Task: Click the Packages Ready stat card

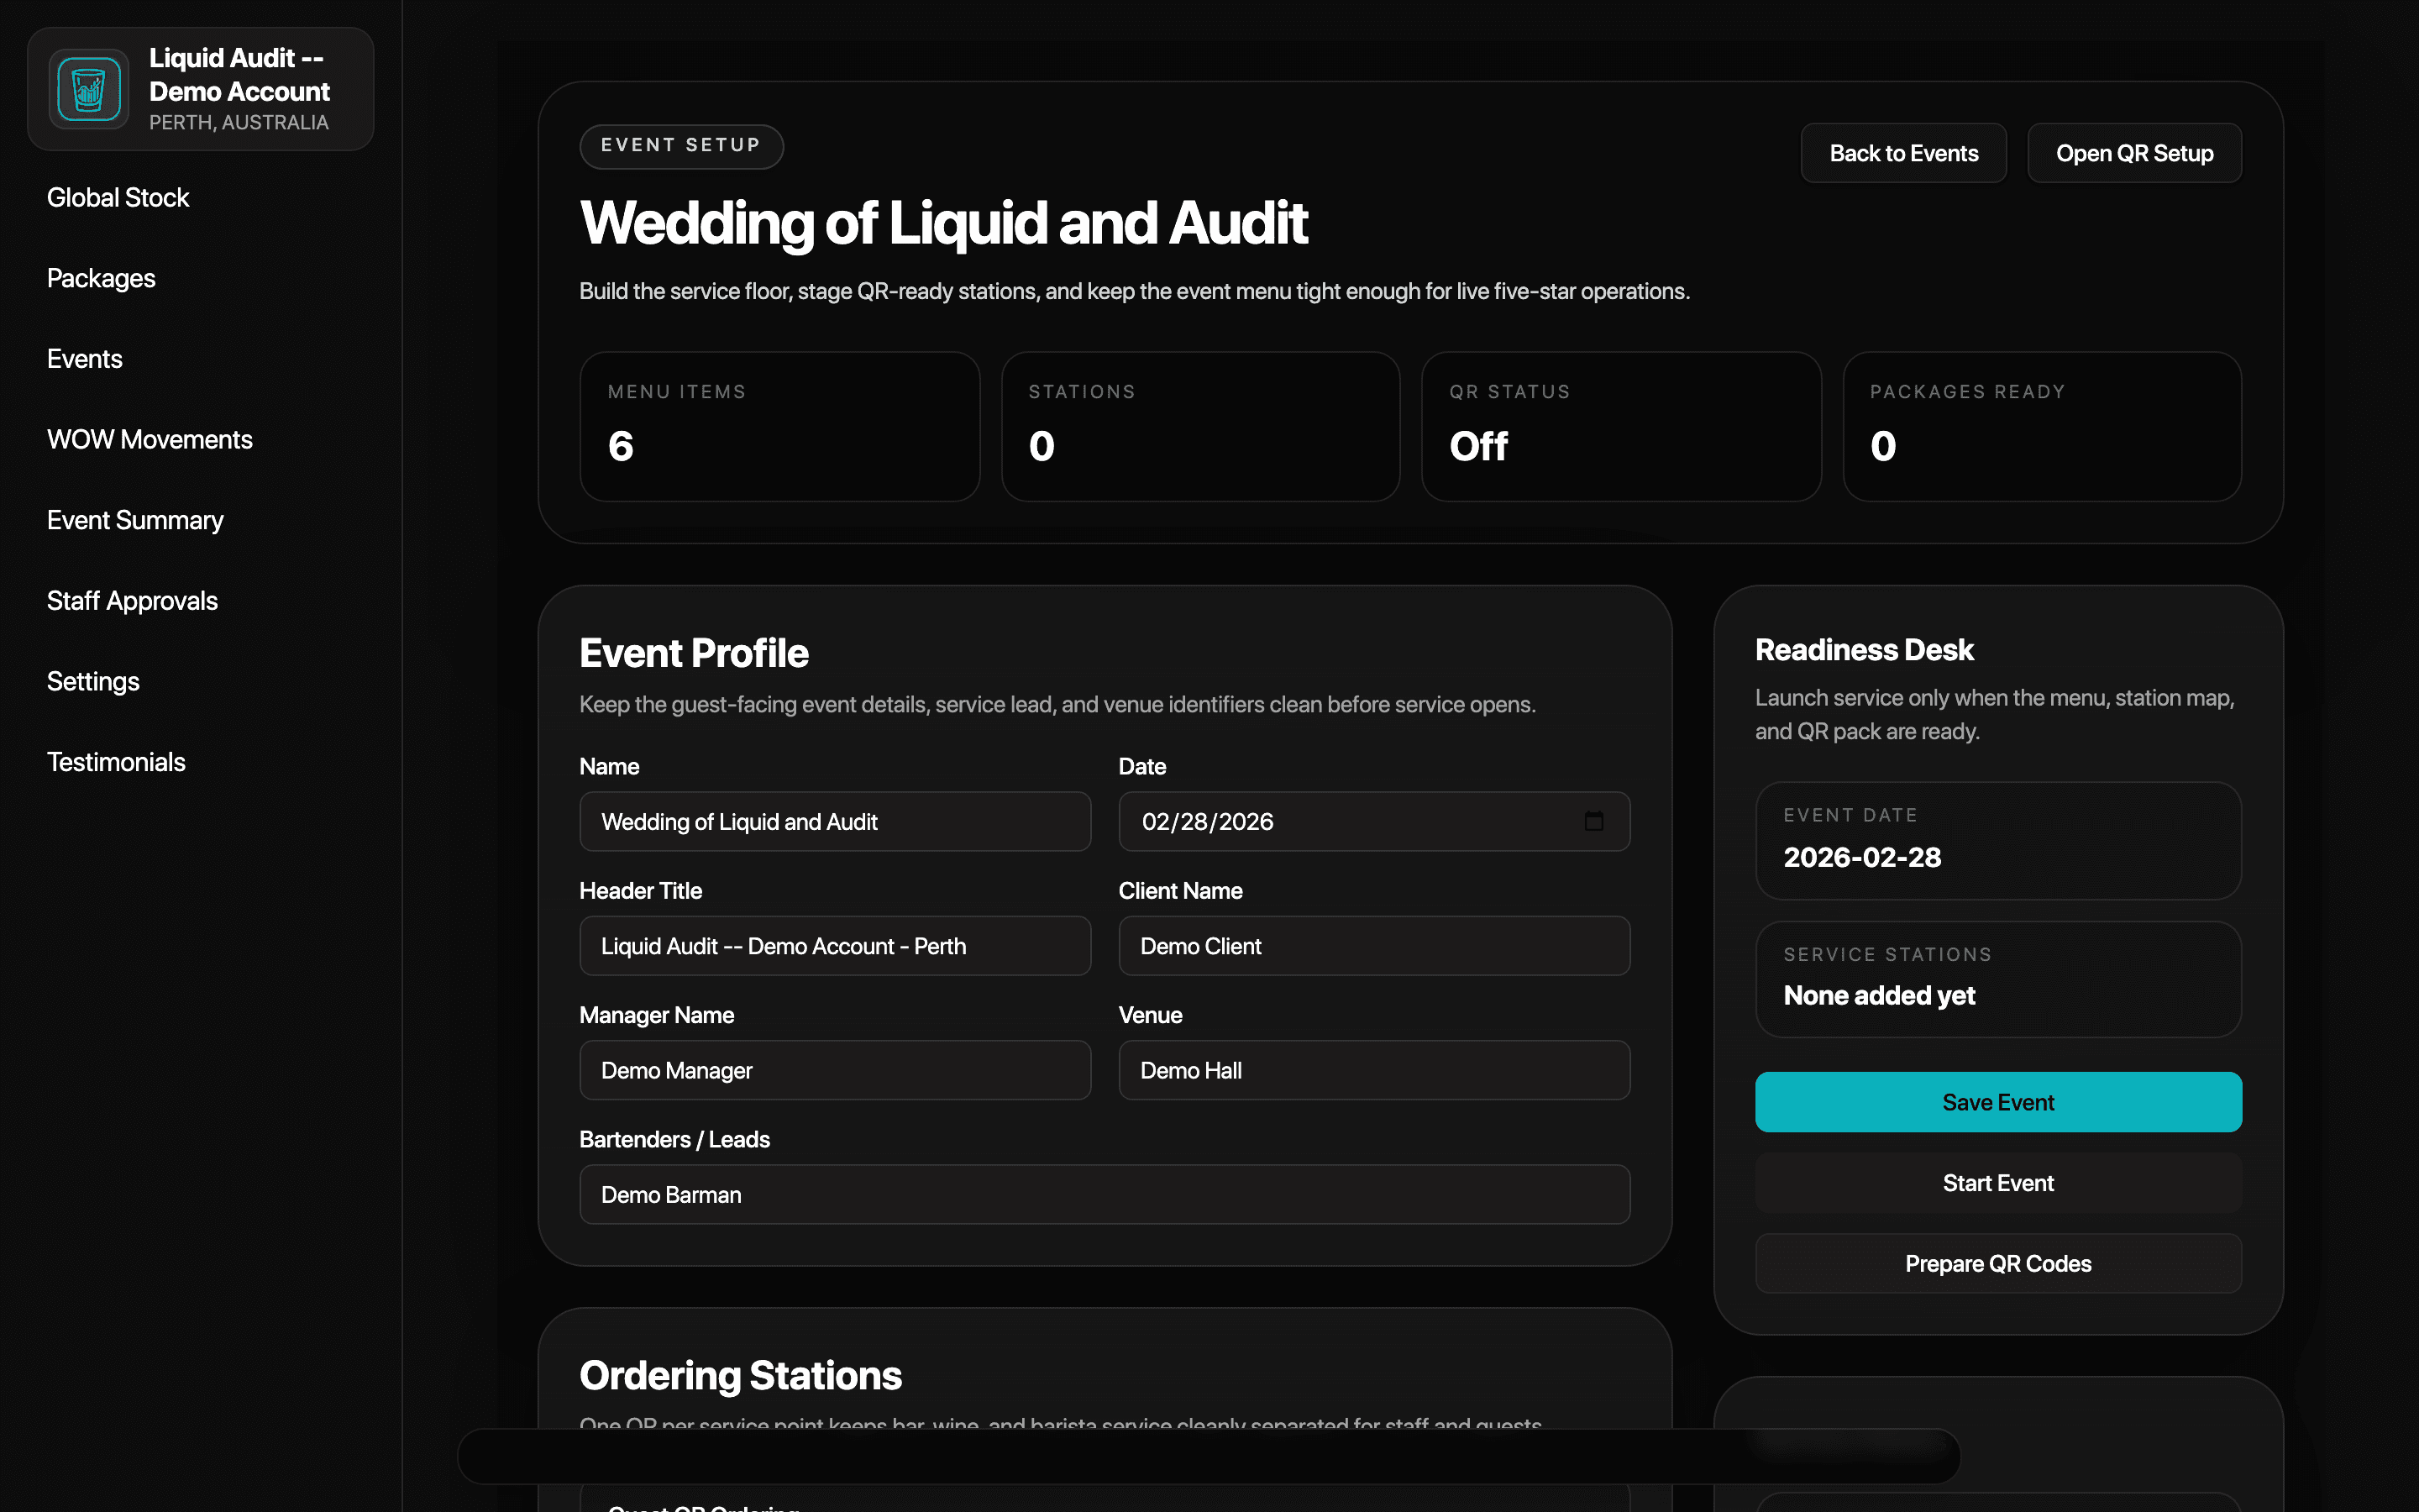Action: tap(2042, 426)
